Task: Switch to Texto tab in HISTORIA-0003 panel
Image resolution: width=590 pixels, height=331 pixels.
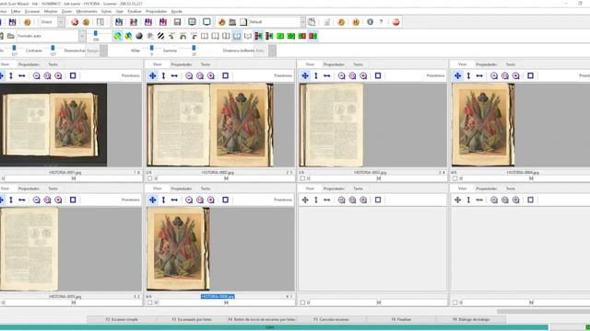Action: [358, 64]
